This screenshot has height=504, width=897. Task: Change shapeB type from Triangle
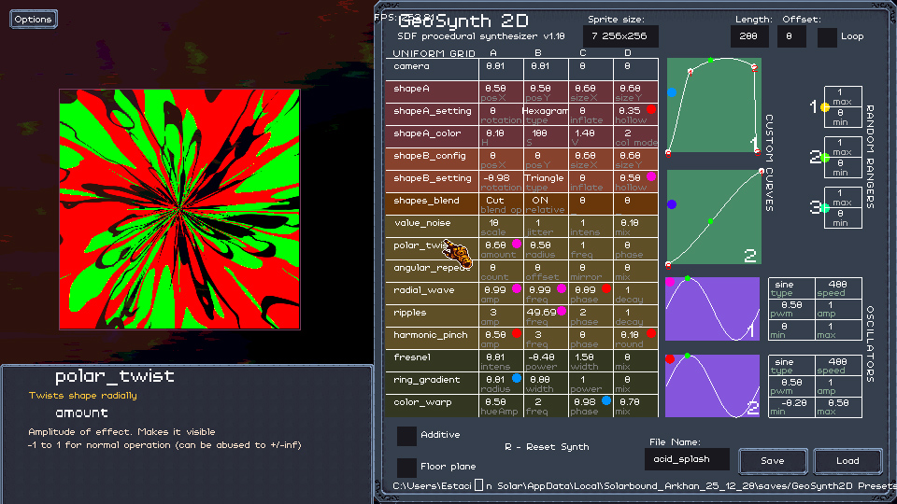(x=546, y=182)
